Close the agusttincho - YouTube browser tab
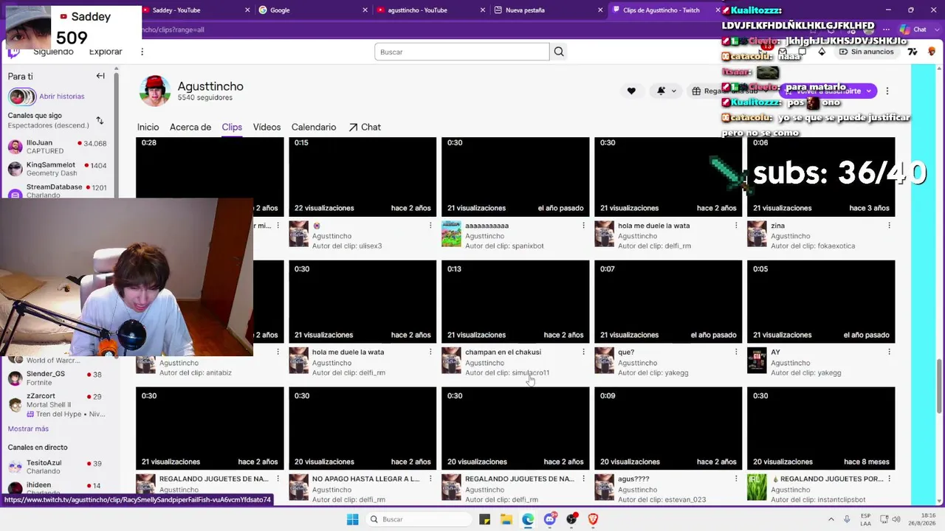The image size is (945, 531). pyautogui.click(x=482, y=10)
